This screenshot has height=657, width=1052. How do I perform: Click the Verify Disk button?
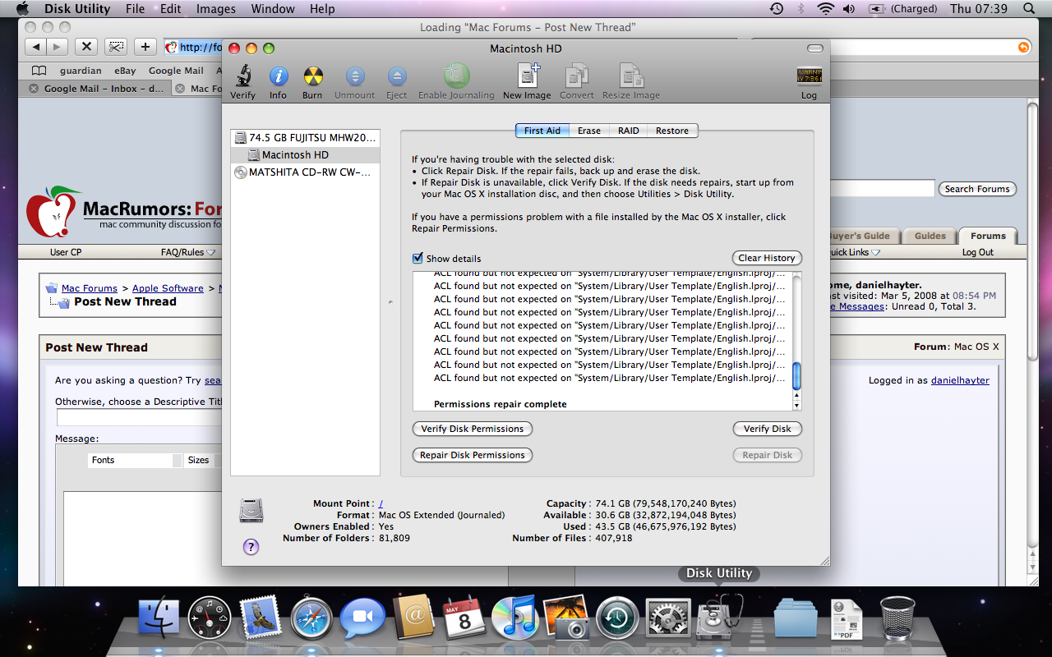(768, 429)
